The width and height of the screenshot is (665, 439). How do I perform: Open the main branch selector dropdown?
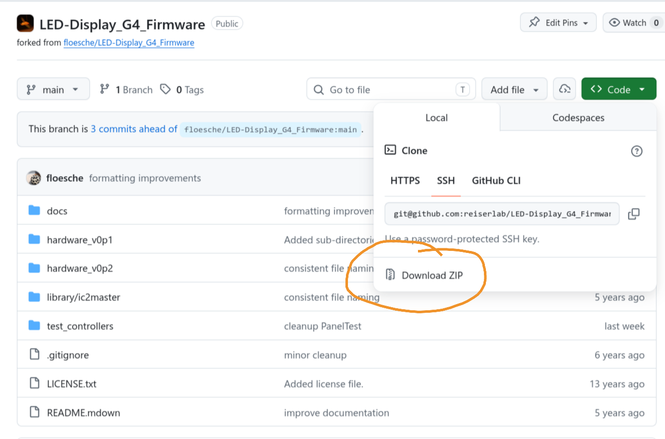point(53,90)
